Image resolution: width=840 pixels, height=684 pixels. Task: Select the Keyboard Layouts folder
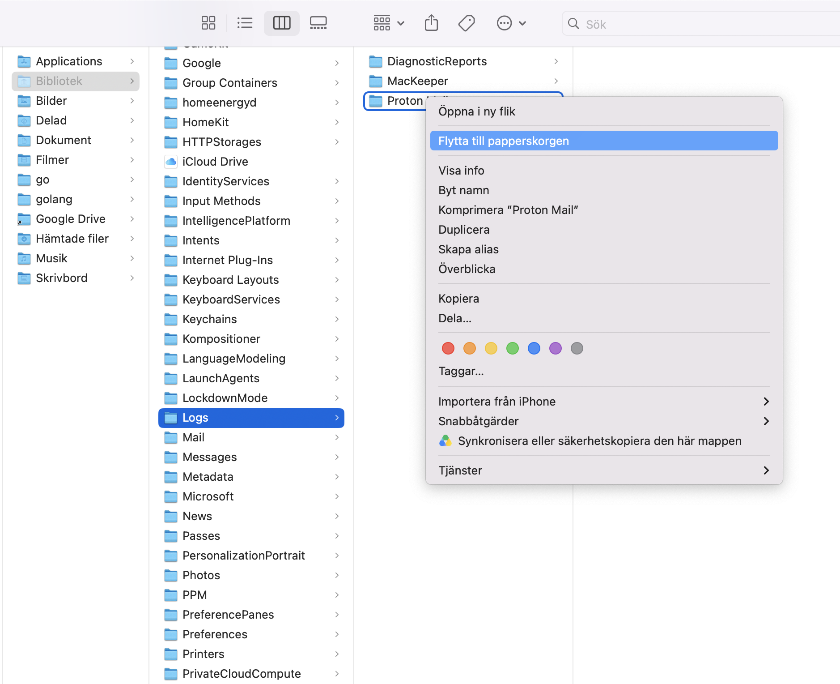tap(251, 280)
